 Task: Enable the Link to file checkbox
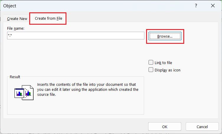pos(151,62)
